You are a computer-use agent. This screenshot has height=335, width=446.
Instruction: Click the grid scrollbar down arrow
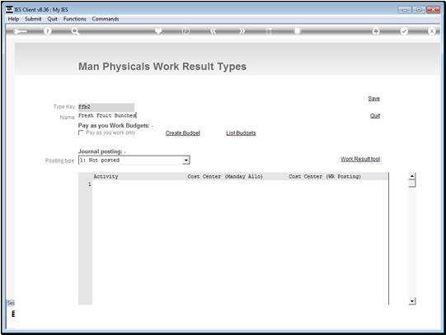coord(412,301)
